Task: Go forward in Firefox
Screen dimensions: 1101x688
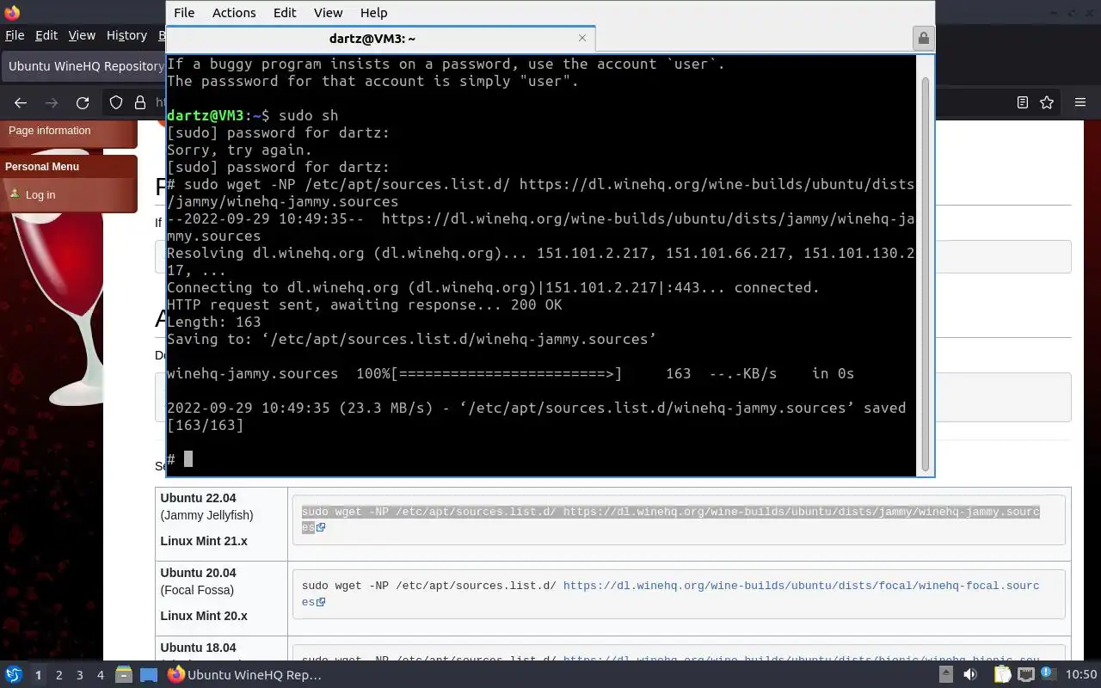Action: click(52, 102)
